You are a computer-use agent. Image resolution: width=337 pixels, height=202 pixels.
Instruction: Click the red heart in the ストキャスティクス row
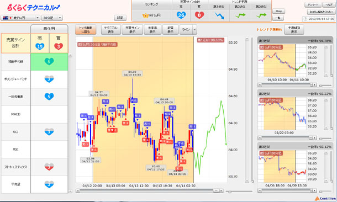[x=49, y=167]
